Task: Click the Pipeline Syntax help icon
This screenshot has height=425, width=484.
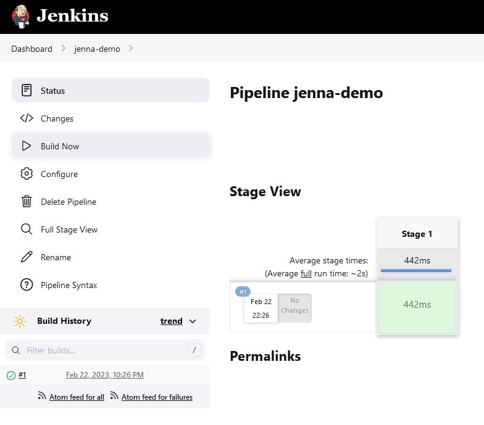Action: [27, 285]
